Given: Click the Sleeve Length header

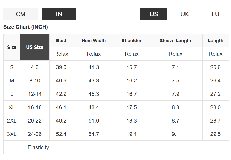Looking at the screenshot, I should click(176, 41).
